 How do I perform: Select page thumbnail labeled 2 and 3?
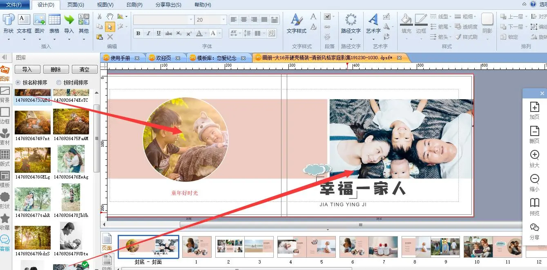(x=244, y=247)
